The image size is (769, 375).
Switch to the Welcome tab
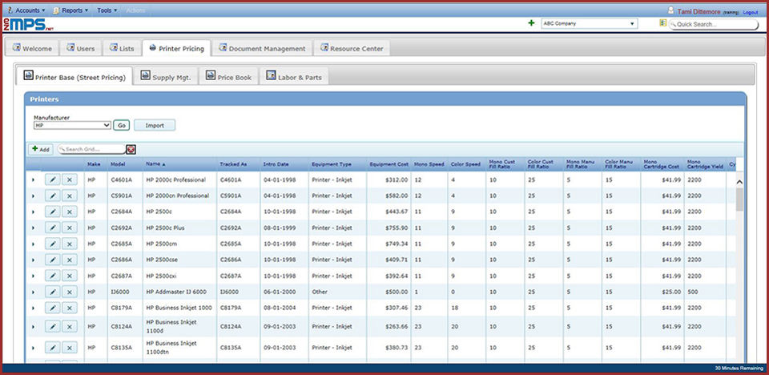click(x=32, y=48)
